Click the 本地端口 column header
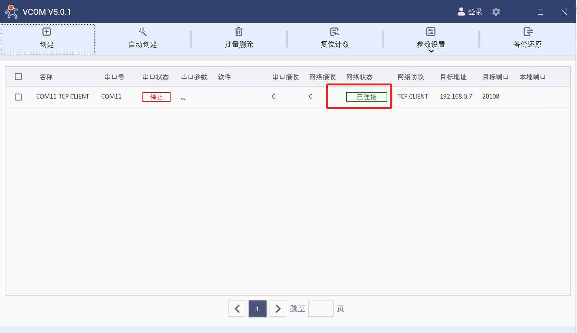 pyautogui.click(x=532, y=77)
